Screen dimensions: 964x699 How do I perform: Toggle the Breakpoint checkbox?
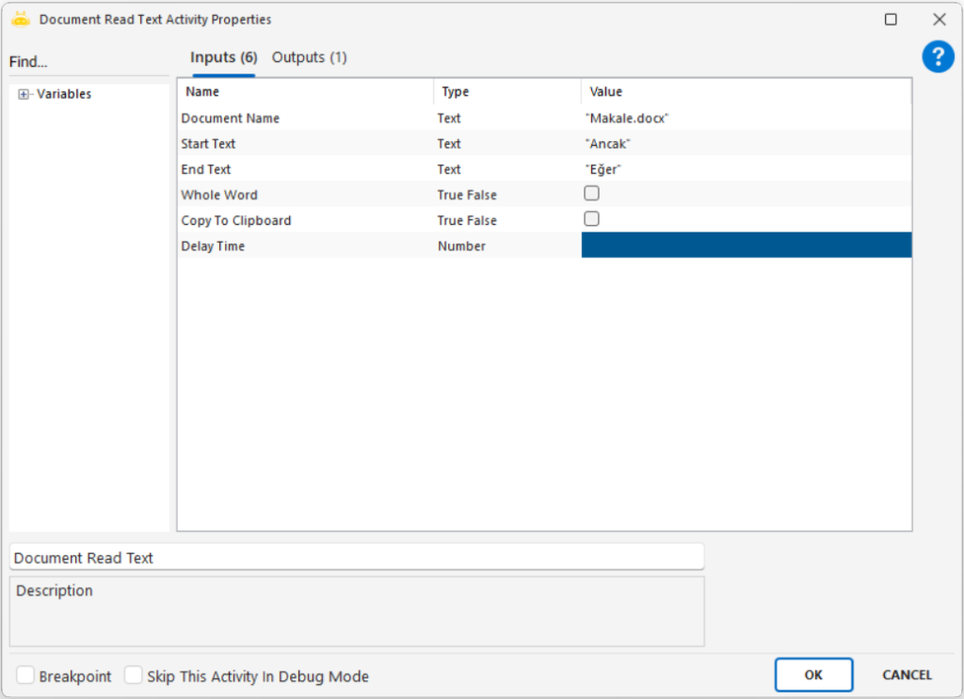[x=25, y=675]
